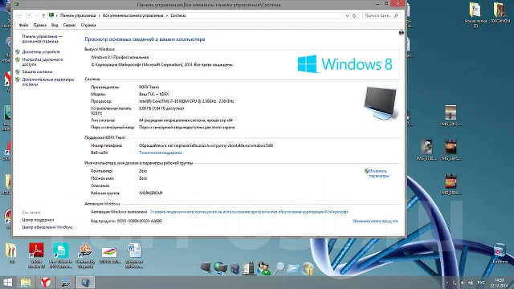This screenshot has height=289, width=514.
Task: Click the round shield-and-lock dock icon
Action: coord(308,268)
